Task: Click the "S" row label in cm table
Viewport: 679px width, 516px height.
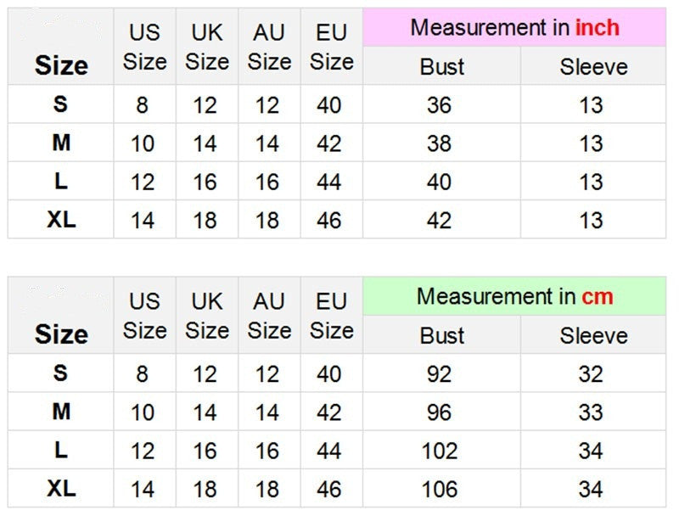Action: click(x=61, y=373)
